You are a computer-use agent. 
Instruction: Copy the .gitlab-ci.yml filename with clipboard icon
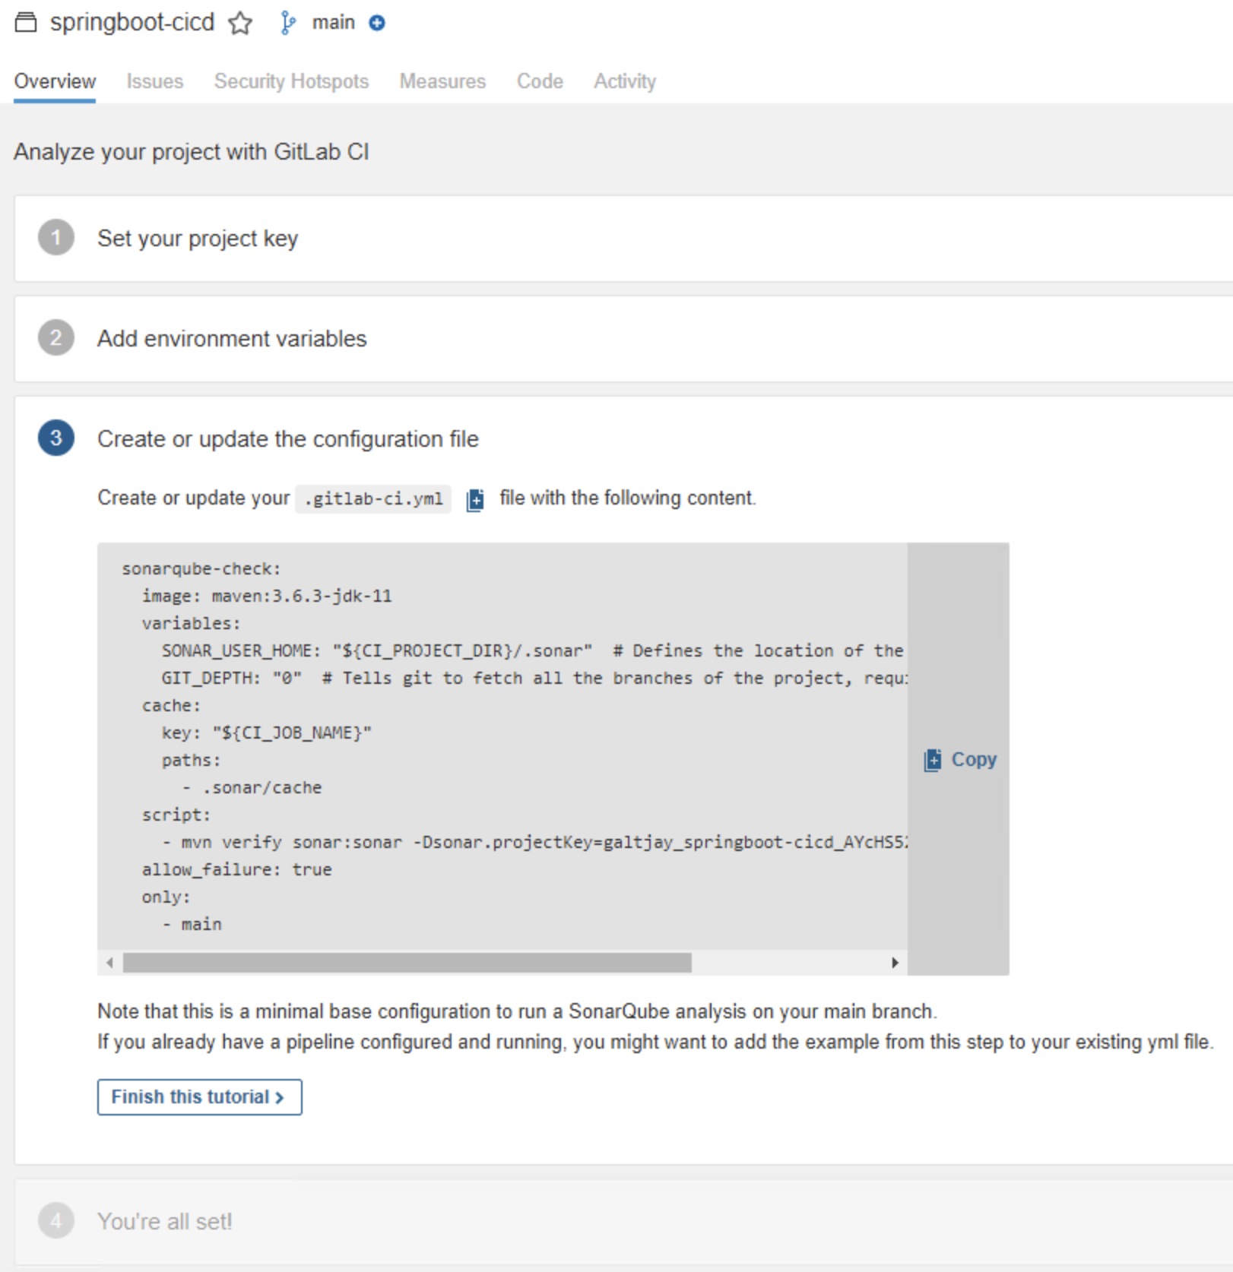tap(475, 499)
